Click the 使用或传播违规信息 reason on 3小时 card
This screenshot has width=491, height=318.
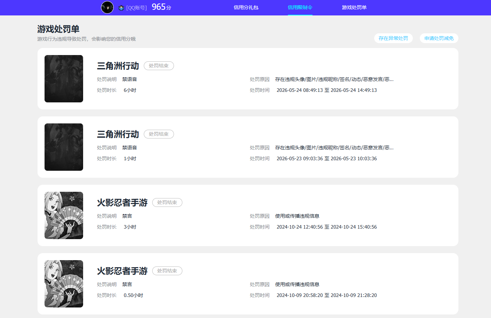tap(297, 216)
